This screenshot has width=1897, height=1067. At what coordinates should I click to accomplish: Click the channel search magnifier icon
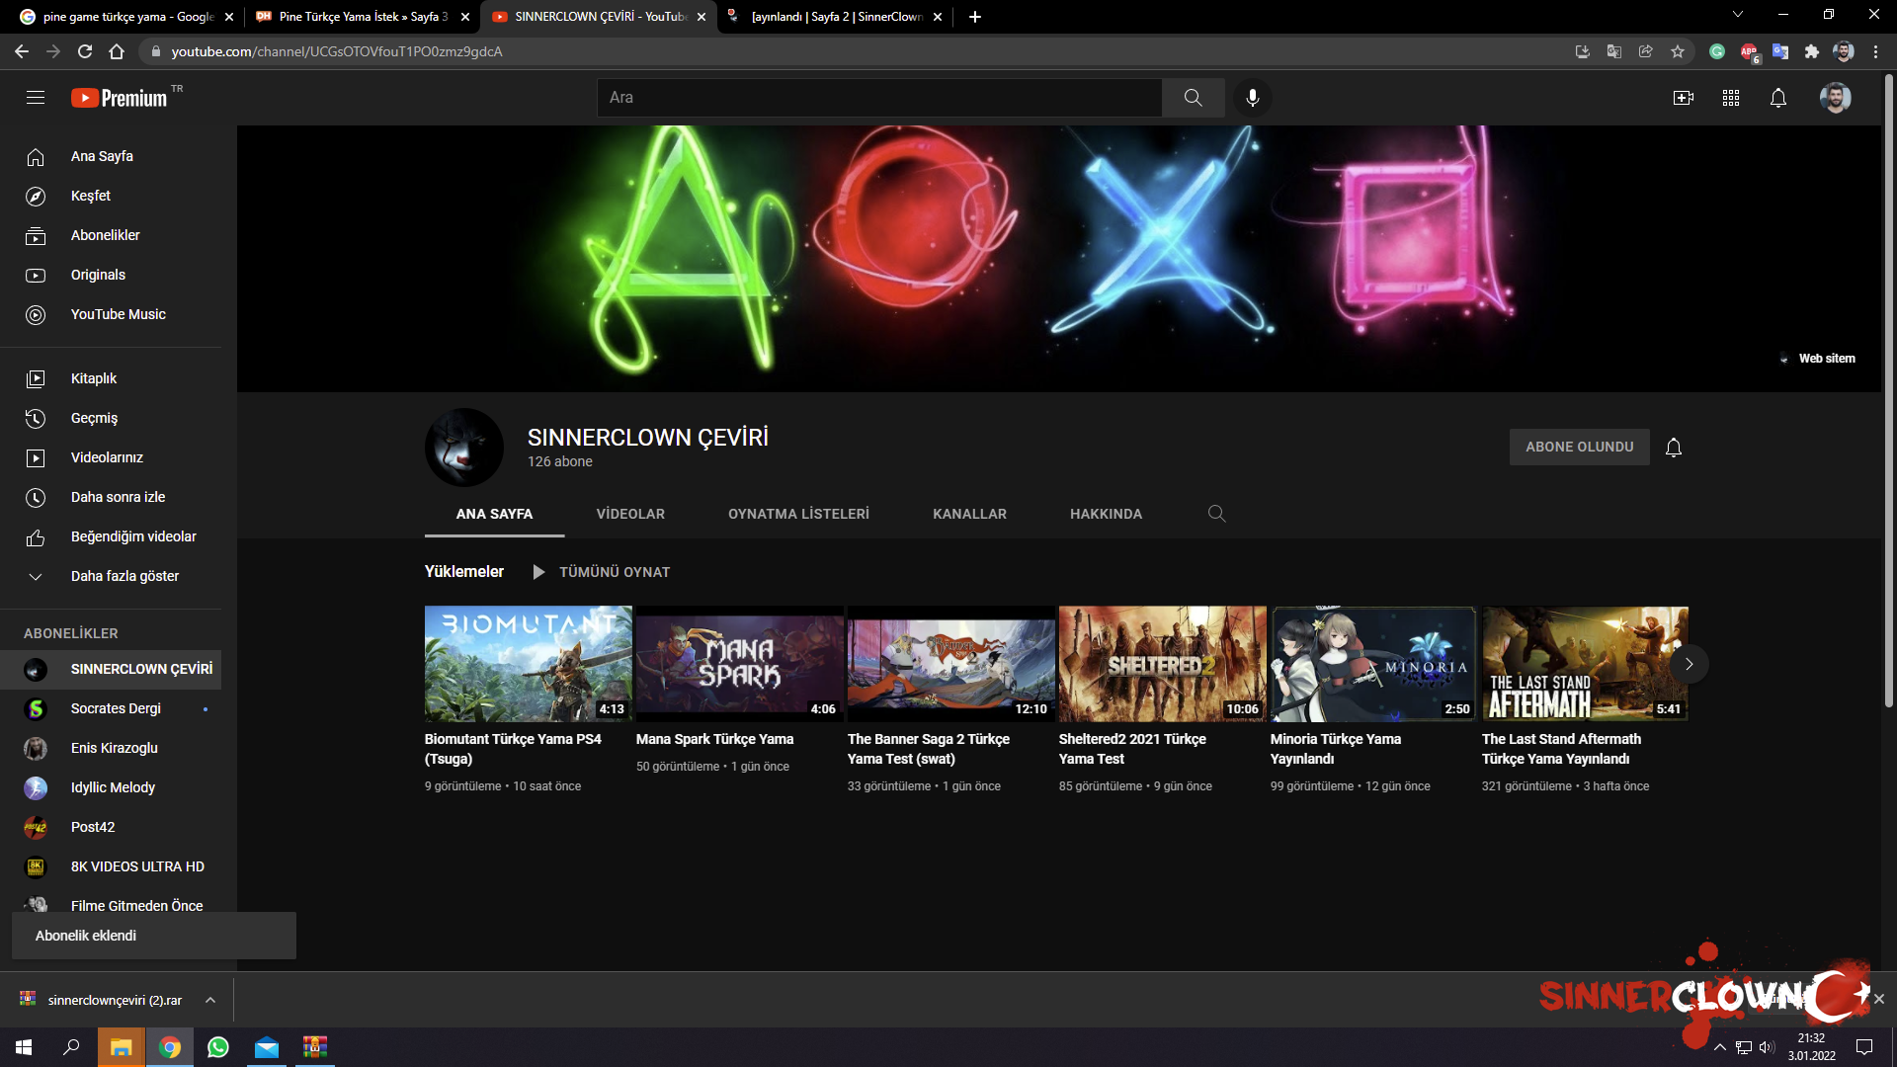1217,514
